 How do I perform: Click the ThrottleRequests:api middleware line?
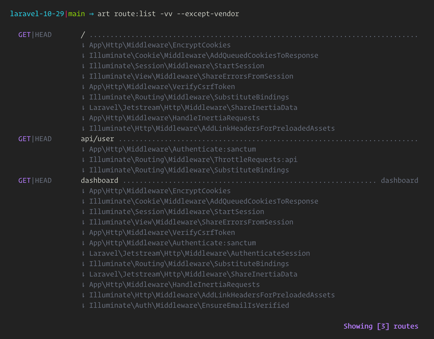click(x=193, y=160)
